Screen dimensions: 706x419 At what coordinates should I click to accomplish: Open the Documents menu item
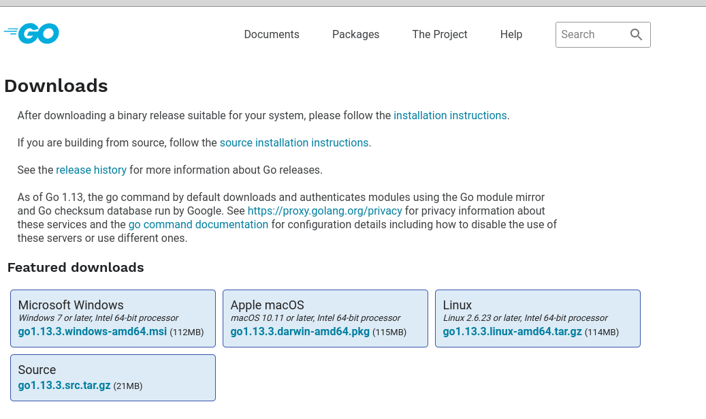coord(272,34)
